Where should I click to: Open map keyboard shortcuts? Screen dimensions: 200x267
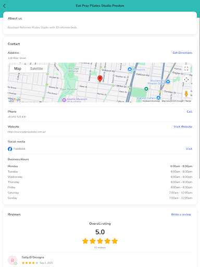click(x=151, y=101)
